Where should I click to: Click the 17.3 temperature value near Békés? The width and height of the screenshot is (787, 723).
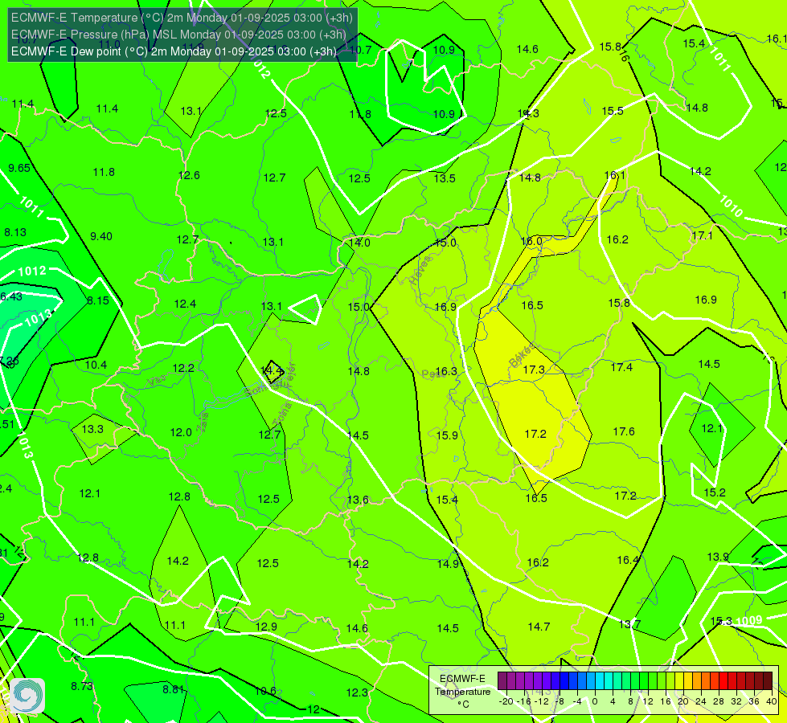pos(534,370)
